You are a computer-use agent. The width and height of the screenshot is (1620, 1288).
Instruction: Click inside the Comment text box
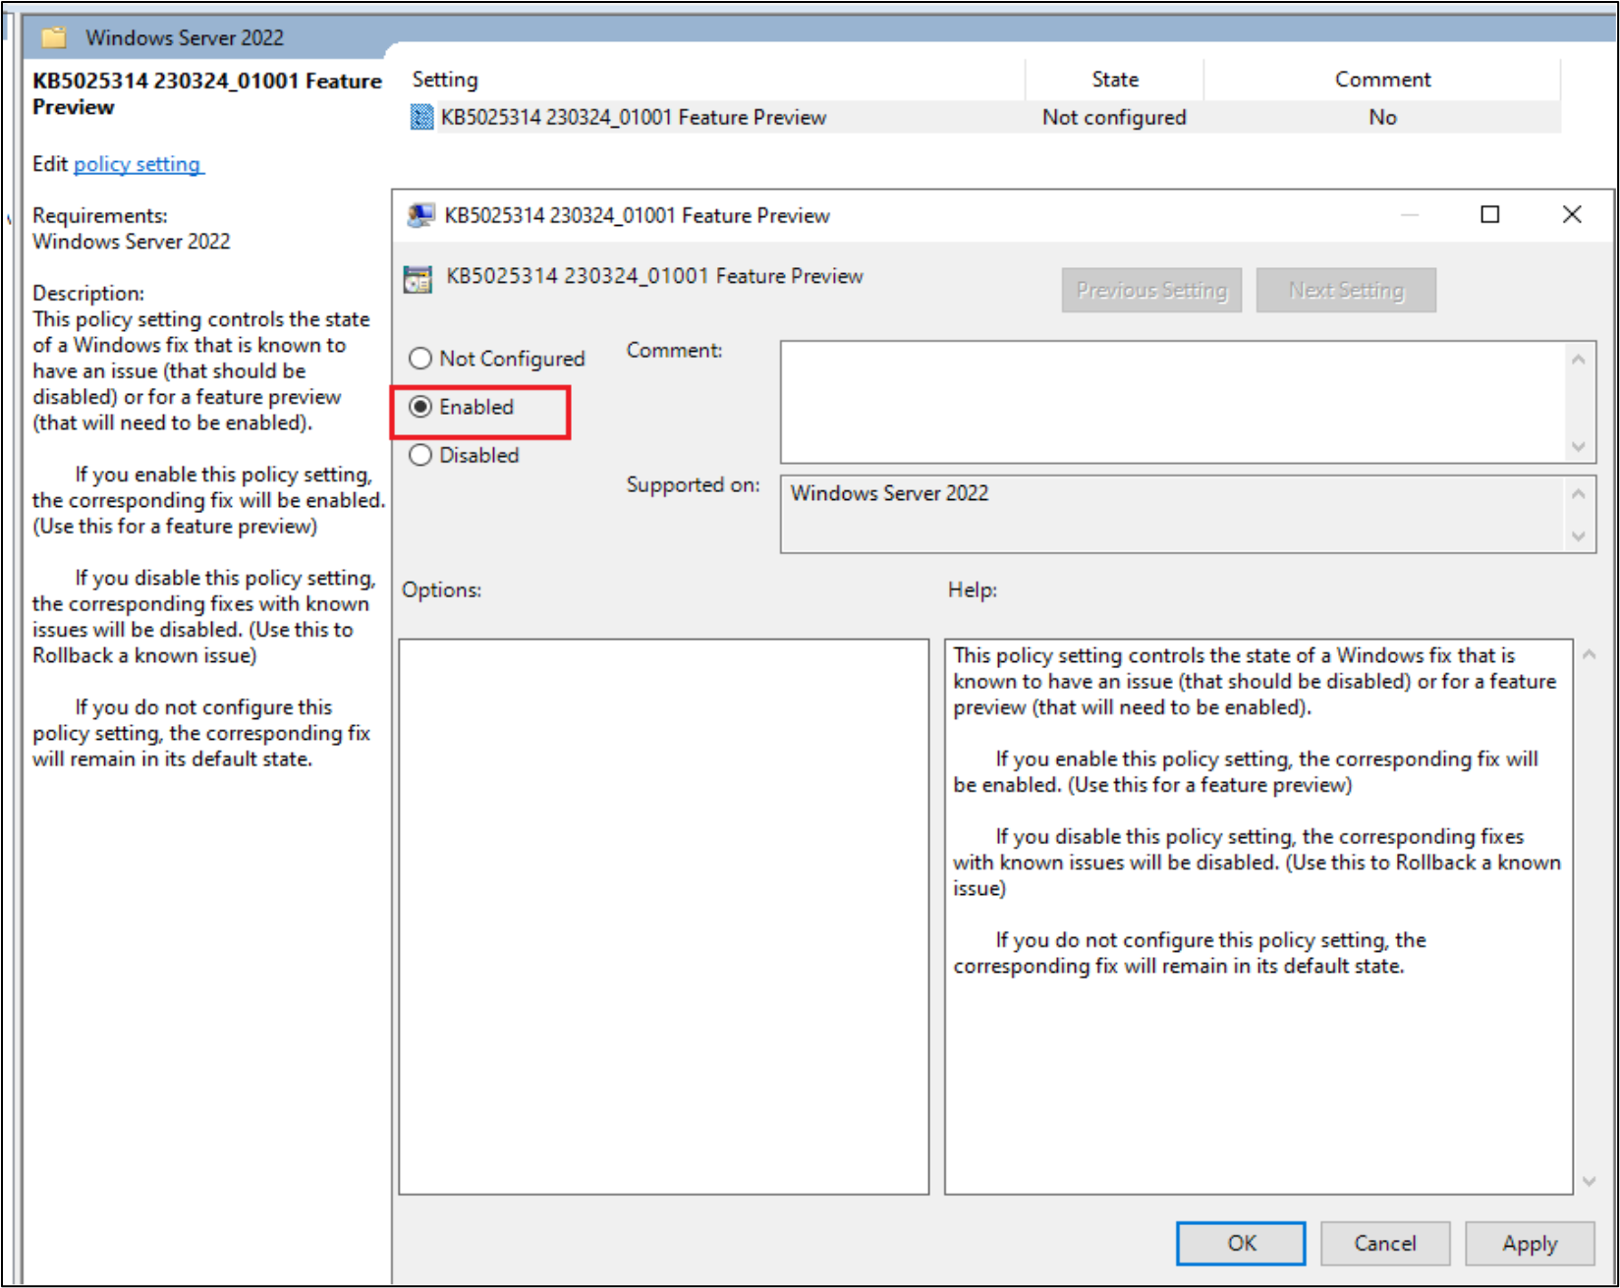tap(1174, 402)
